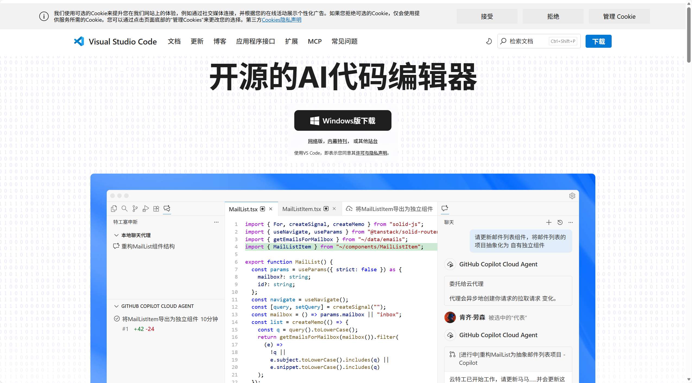Click the plus icon for new chat
The image size is (692, 383).
click(549, 222)
